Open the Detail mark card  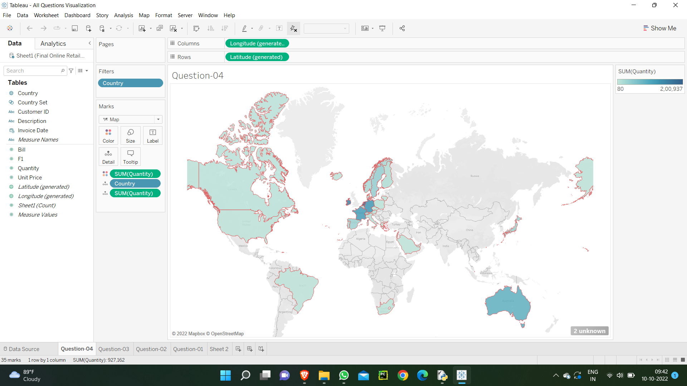(108, 156)
